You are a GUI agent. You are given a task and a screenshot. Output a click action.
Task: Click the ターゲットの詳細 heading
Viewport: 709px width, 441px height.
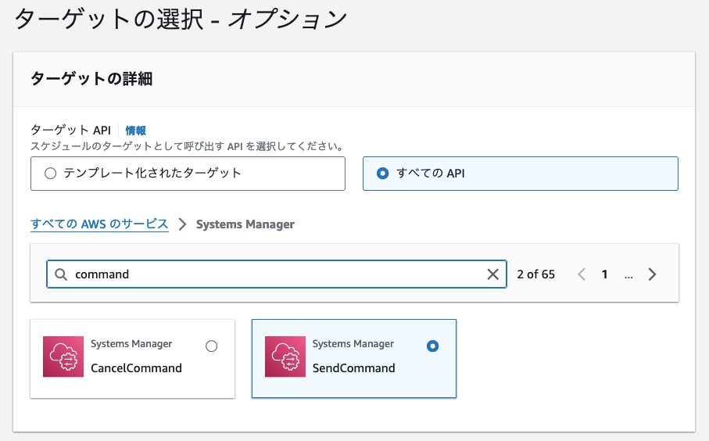click(91, 79)
